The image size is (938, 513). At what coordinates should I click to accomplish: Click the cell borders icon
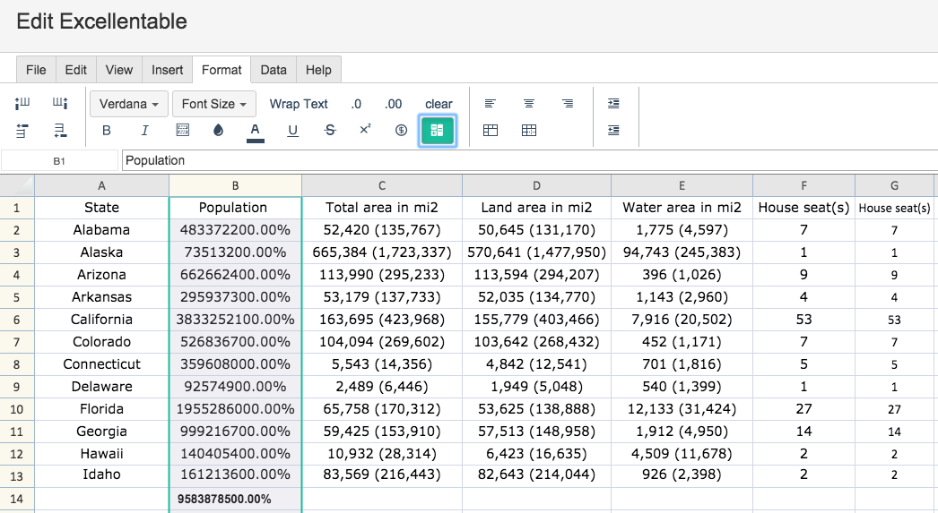coord(182,130)
